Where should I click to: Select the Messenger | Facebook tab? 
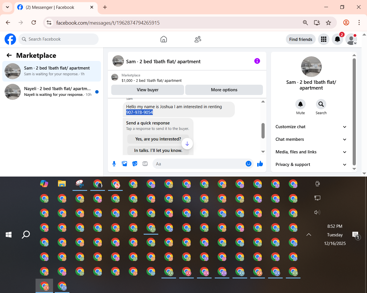click(x=56, y=7)
